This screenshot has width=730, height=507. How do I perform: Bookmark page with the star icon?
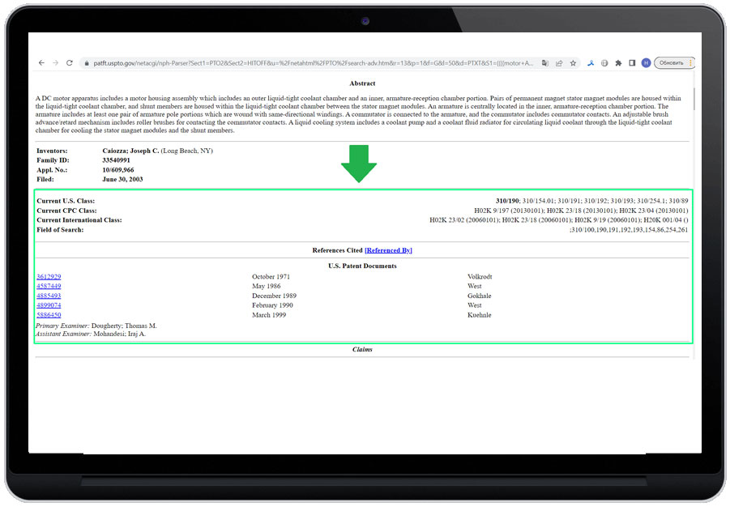(x=573, y=62)
